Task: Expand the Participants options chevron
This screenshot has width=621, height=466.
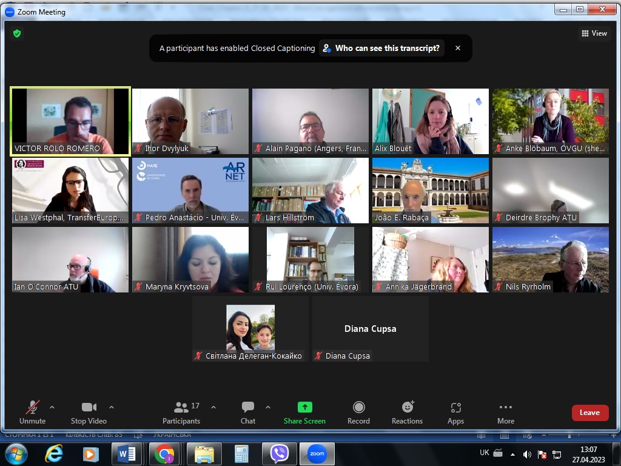Action: click(x=213, y=407)
